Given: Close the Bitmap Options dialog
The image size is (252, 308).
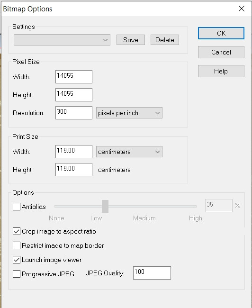Looking at the screenshot, I should point(242,9).
